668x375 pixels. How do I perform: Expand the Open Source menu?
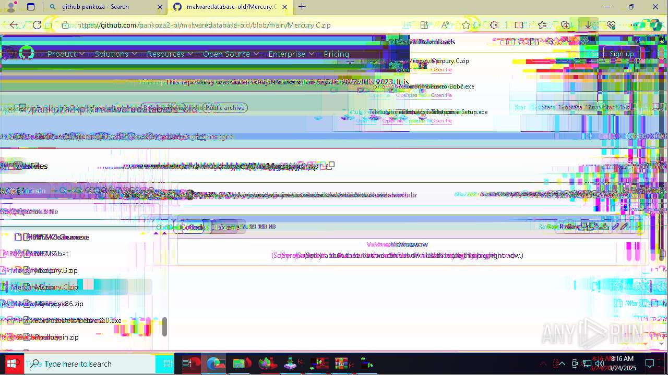tap(231, 54)
